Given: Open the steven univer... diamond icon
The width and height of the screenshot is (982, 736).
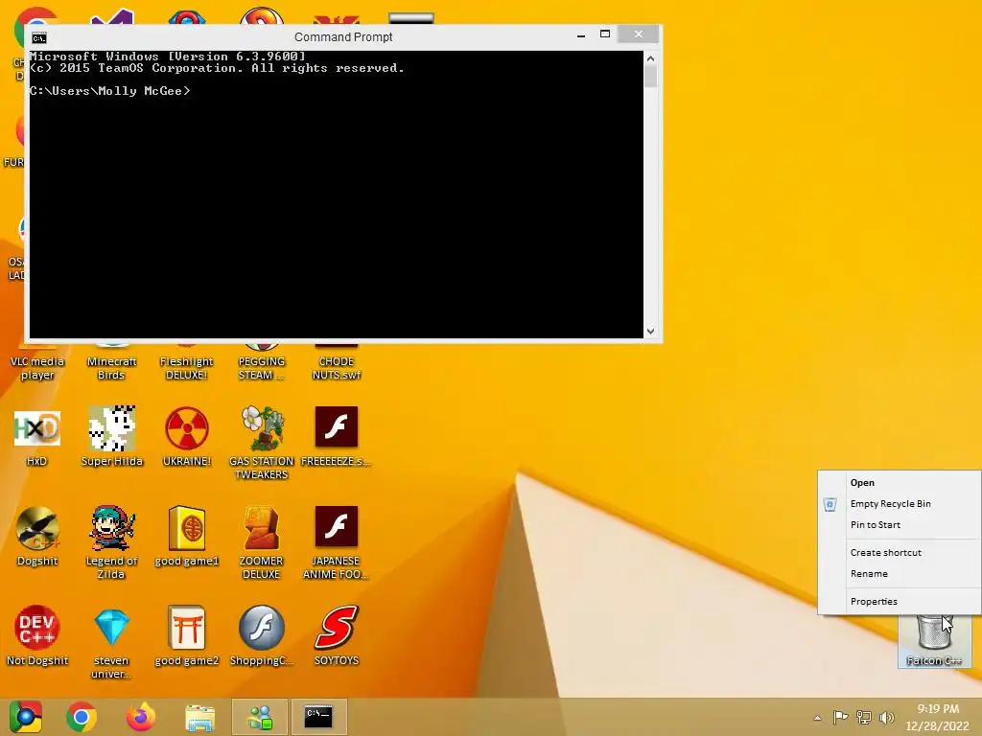Looking at the screenshot, I should pos(111,643).
